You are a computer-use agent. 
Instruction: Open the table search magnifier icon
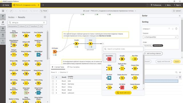[176, 72]
